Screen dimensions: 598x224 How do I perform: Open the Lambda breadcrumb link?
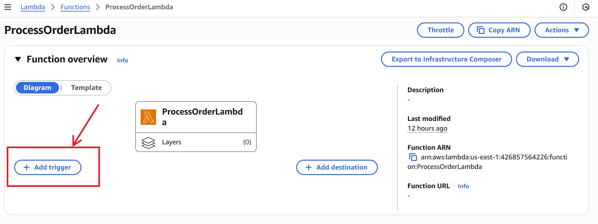(32, 7)
